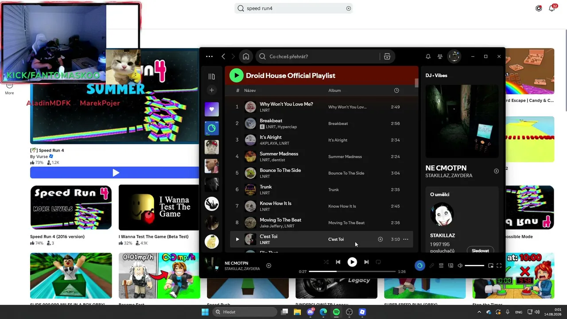Open the Friend Activity icon in Spotify

click(440, 56)
